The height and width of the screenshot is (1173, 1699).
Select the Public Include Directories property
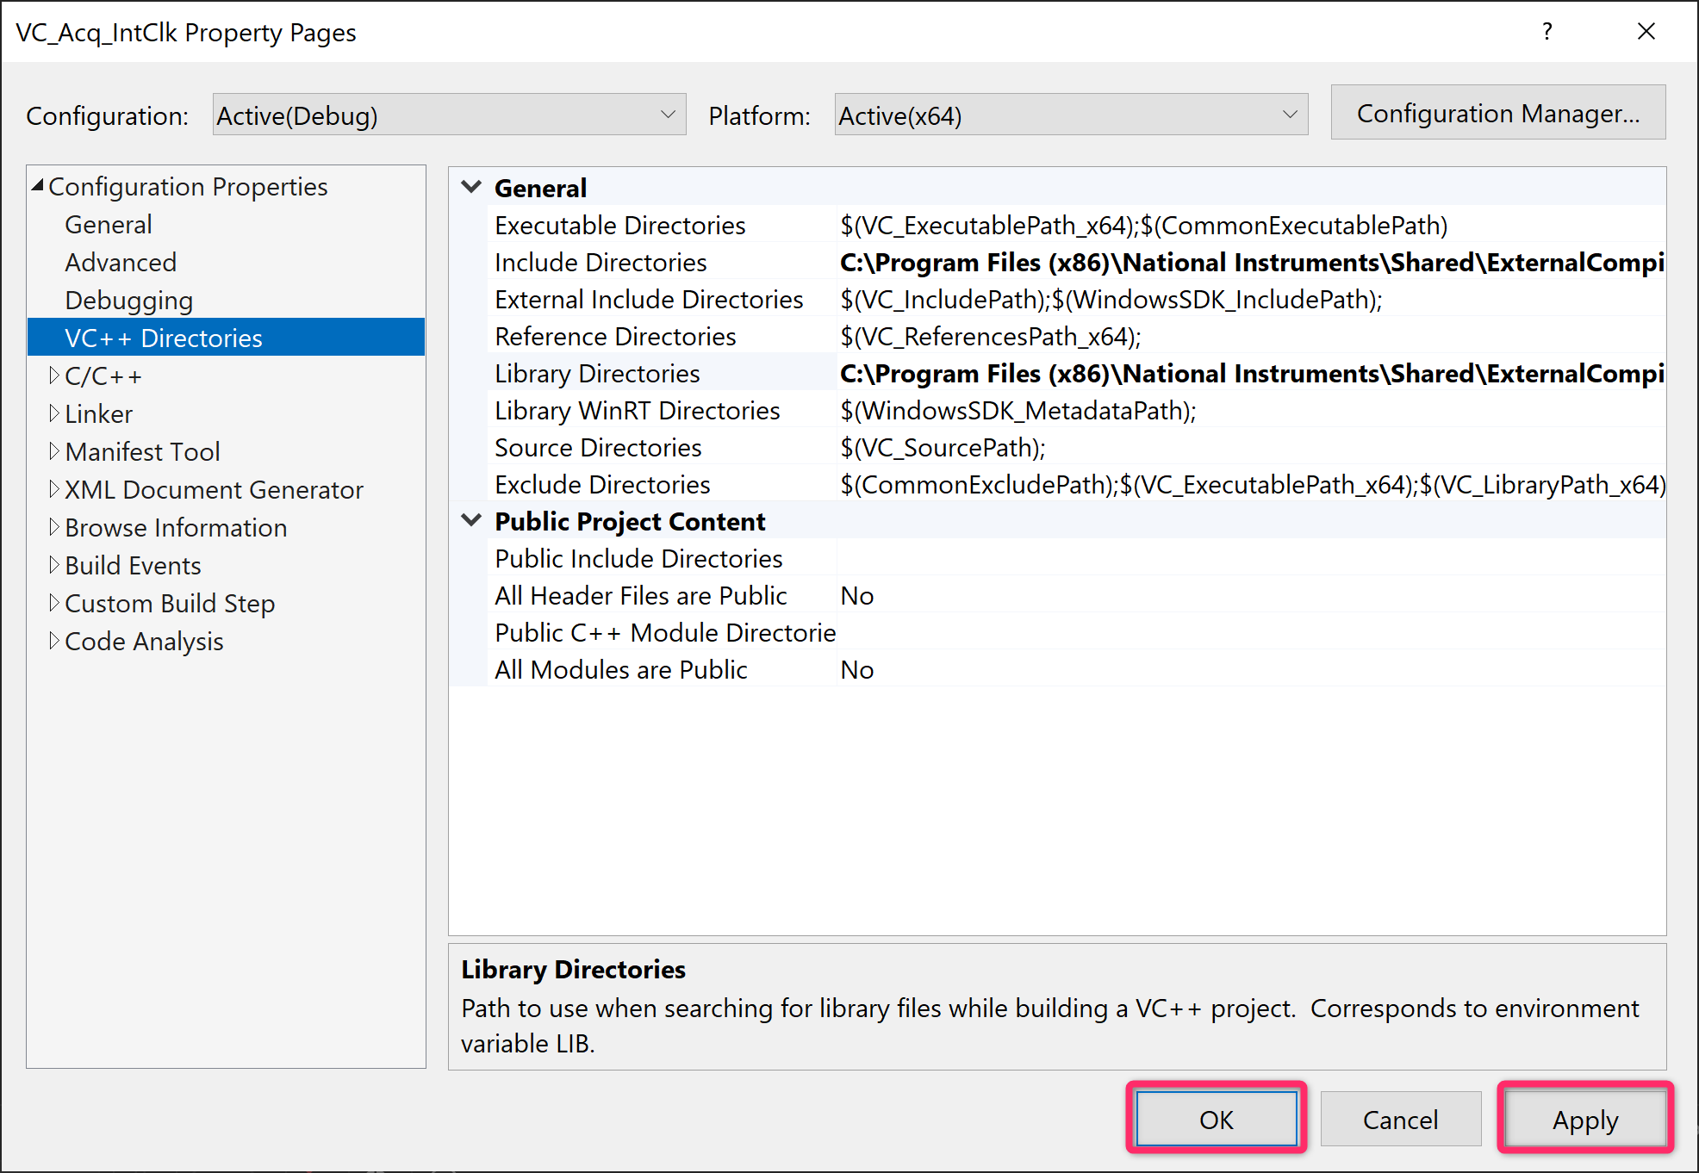click(638, 559)
